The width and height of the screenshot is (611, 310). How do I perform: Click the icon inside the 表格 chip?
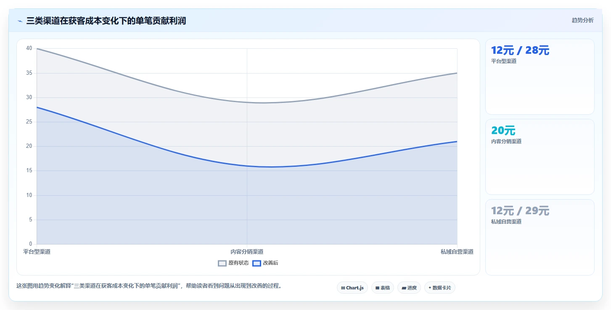click(x=377, y=288)
